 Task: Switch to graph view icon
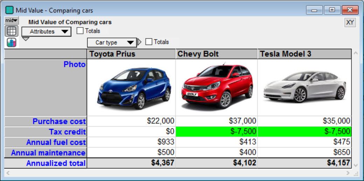click(11, 42)
